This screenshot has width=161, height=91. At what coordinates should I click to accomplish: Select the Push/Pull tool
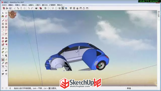pos(6,38)
